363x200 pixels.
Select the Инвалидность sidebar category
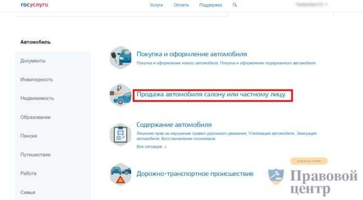37,80
